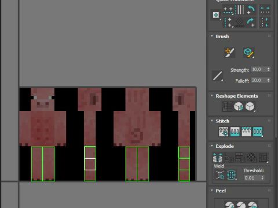The width and height of the screenshot is (278, 208).
Task: Click the Weld Threshold value field
Action: [252, 178]
